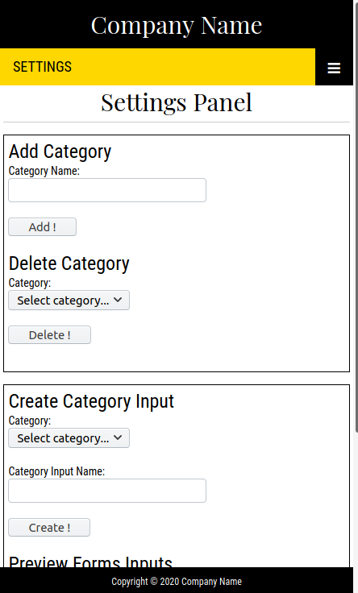Click the Add Category heading
Image resolution: width=358 pixels, height=593 pixels.
pos(60,151)
